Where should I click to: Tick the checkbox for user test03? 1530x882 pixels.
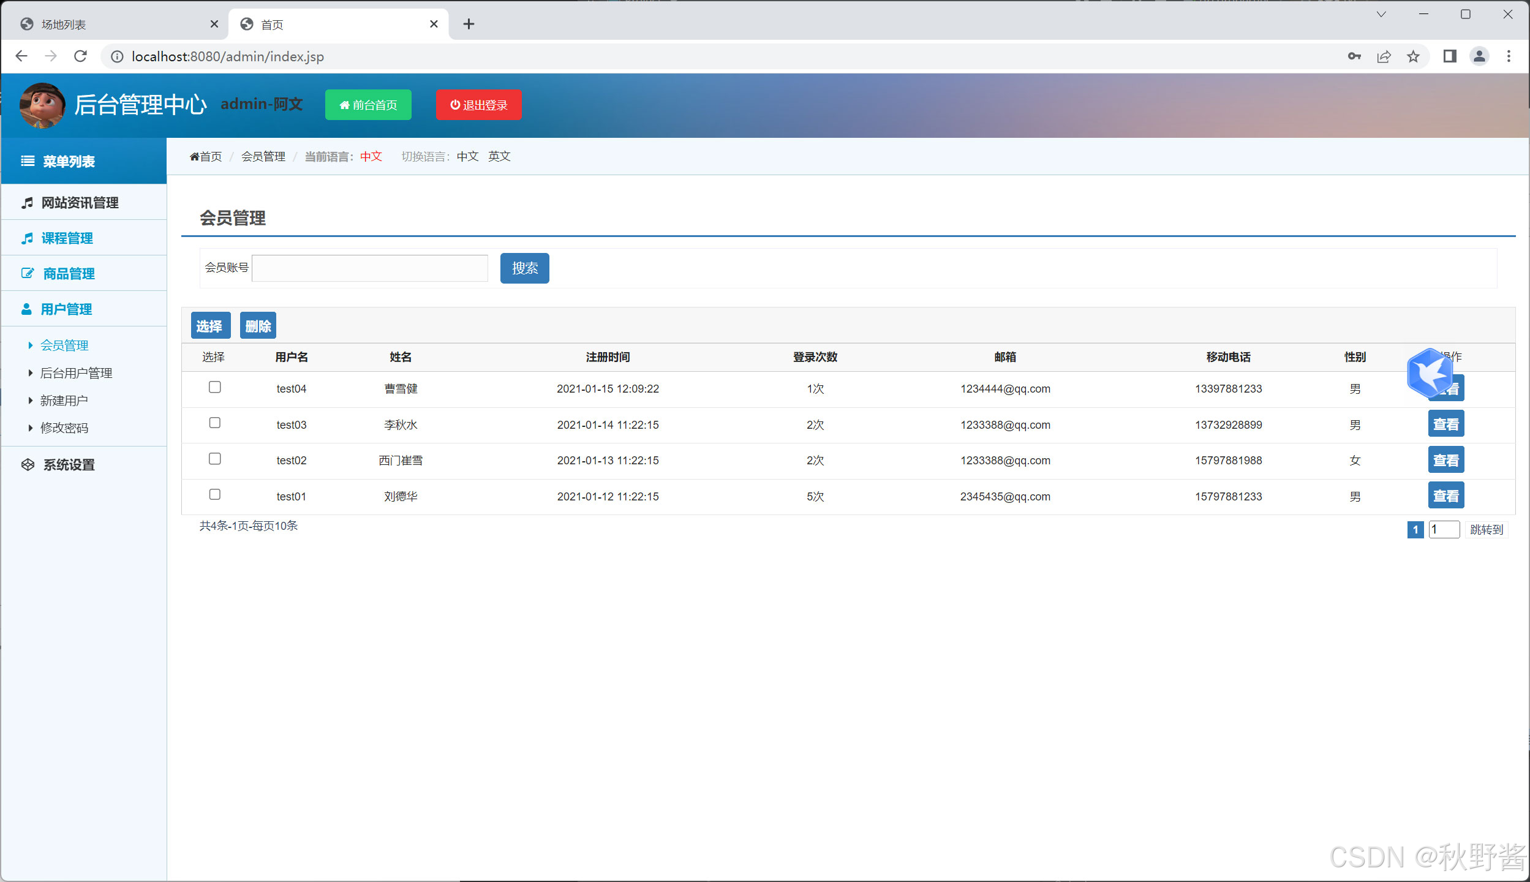click(x=215, y=423)
